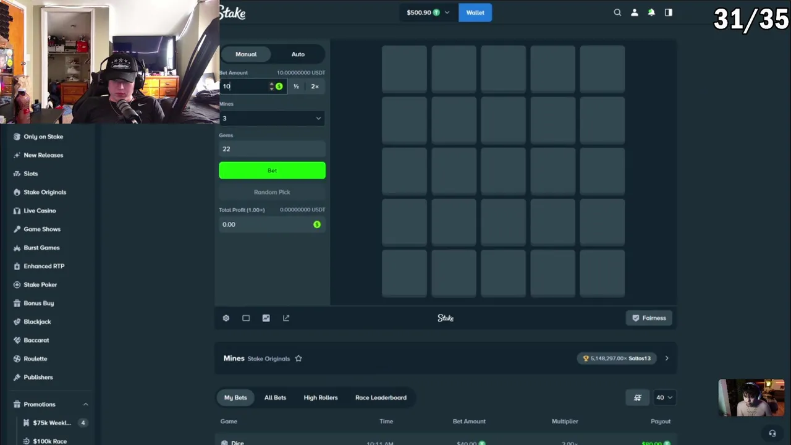This screenshot has height=445, width=791.
Task: Toggle the chat sidebar panel icon
Action: click(668, 12)
